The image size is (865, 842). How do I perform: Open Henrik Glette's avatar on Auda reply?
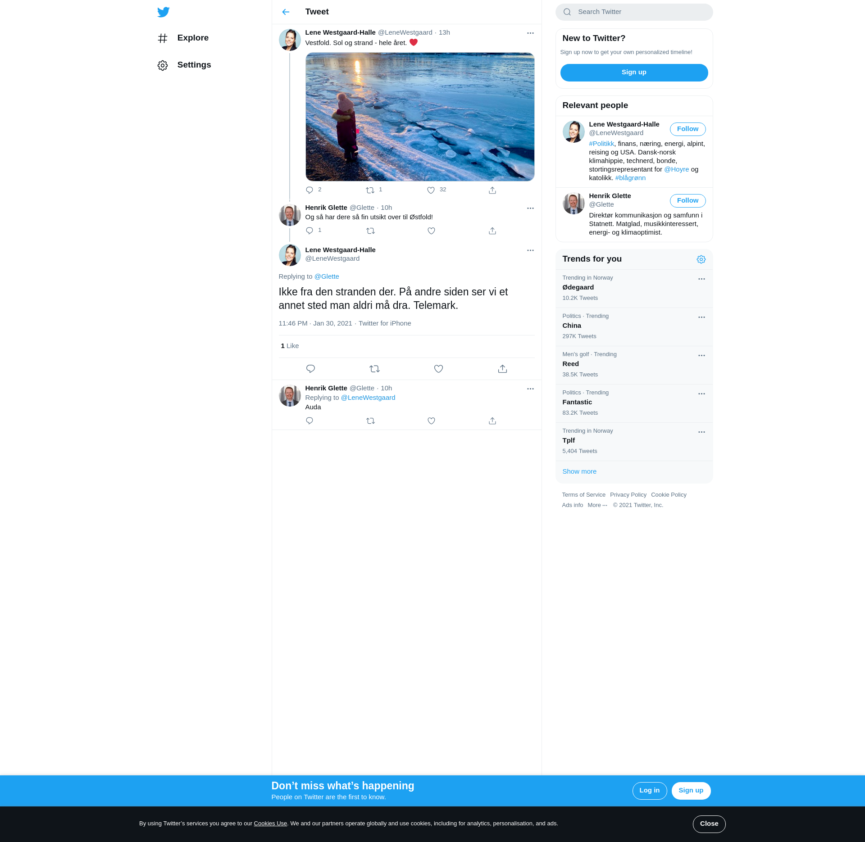[290, 395]
